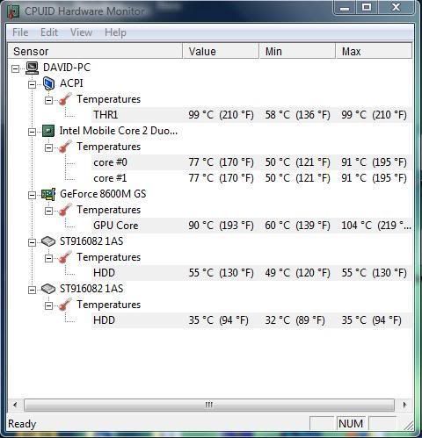Click THR1 minimum value 58 °C (136 °F)
Viewport: 422px width, 438px height.
click(297, 115)
